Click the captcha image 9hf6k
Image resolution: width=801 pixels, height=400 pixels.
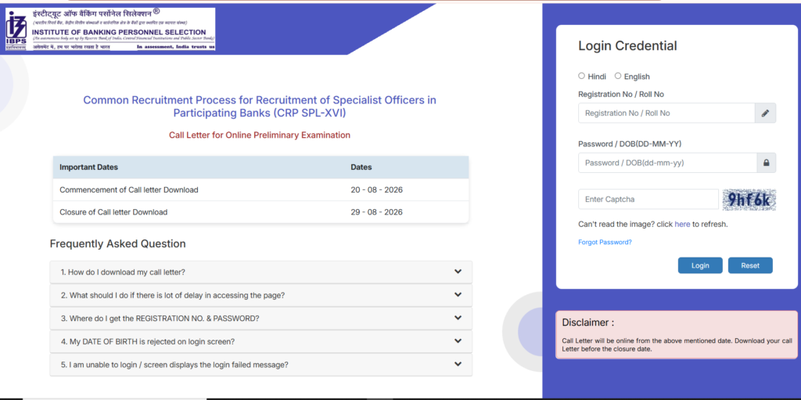749,200
